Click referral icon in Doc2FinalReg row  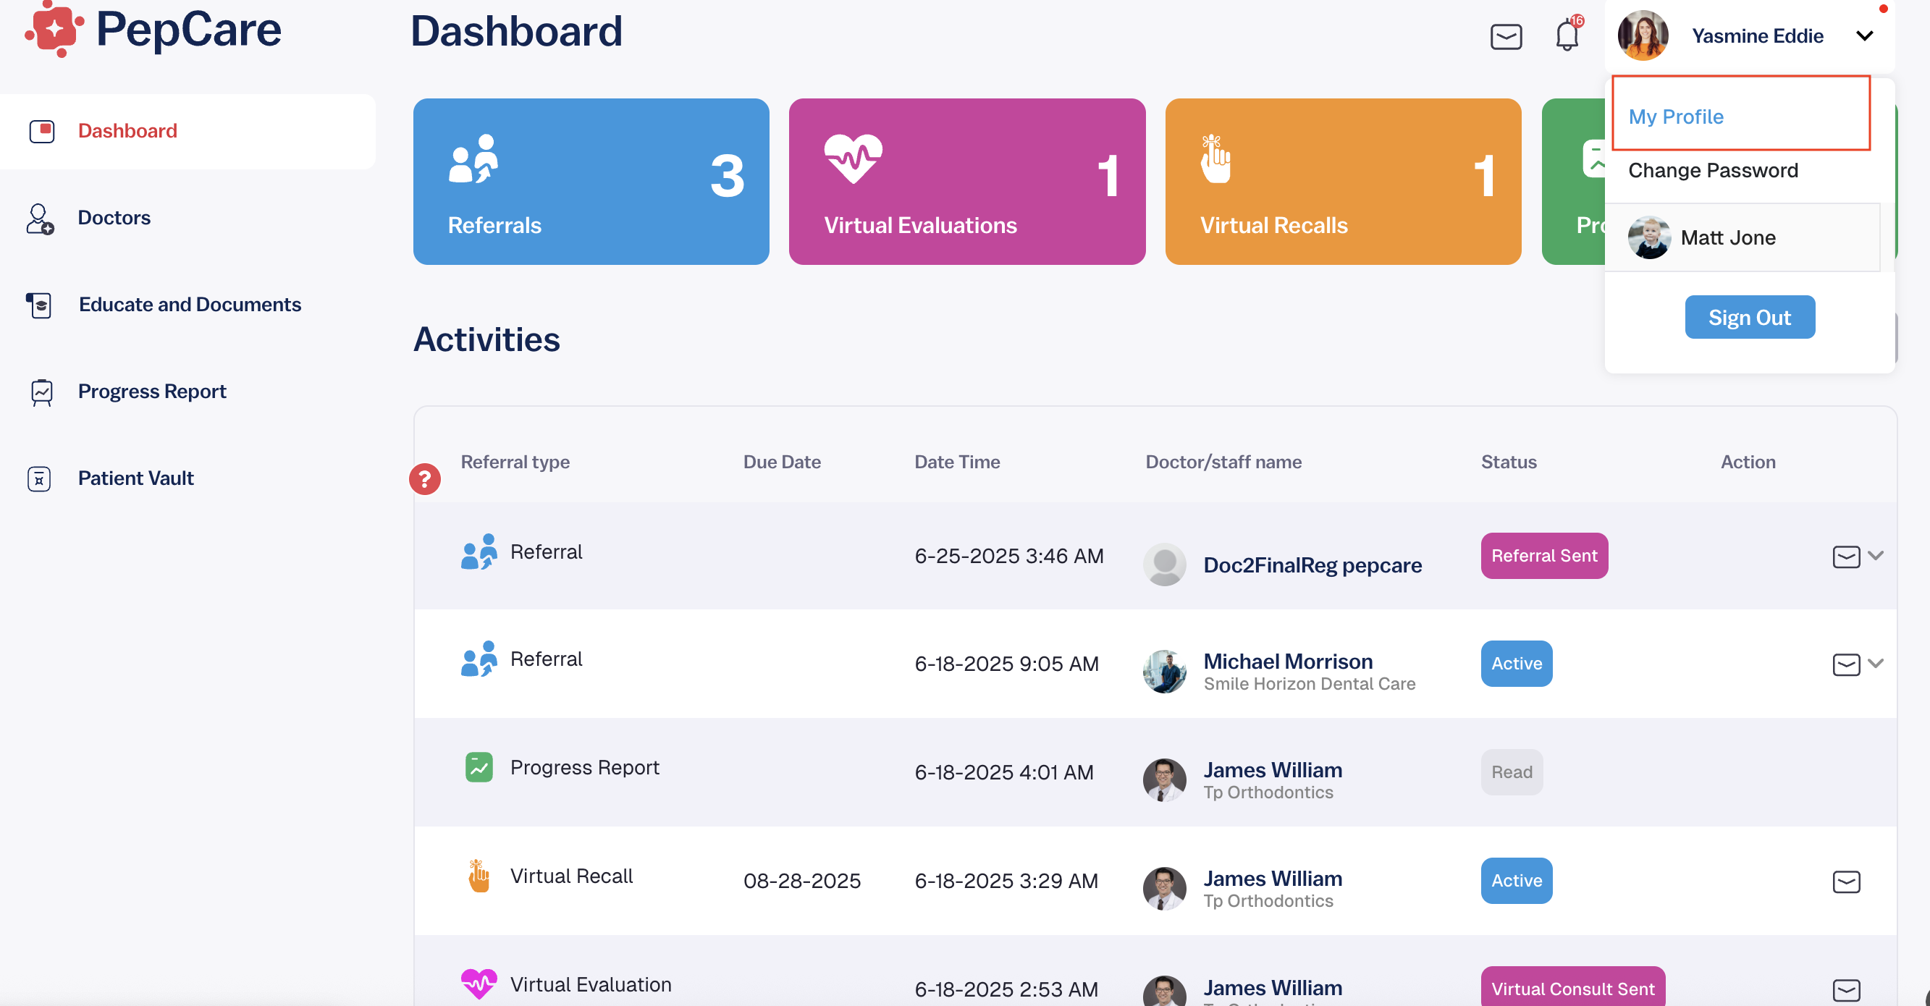click(x=478, y=552)
